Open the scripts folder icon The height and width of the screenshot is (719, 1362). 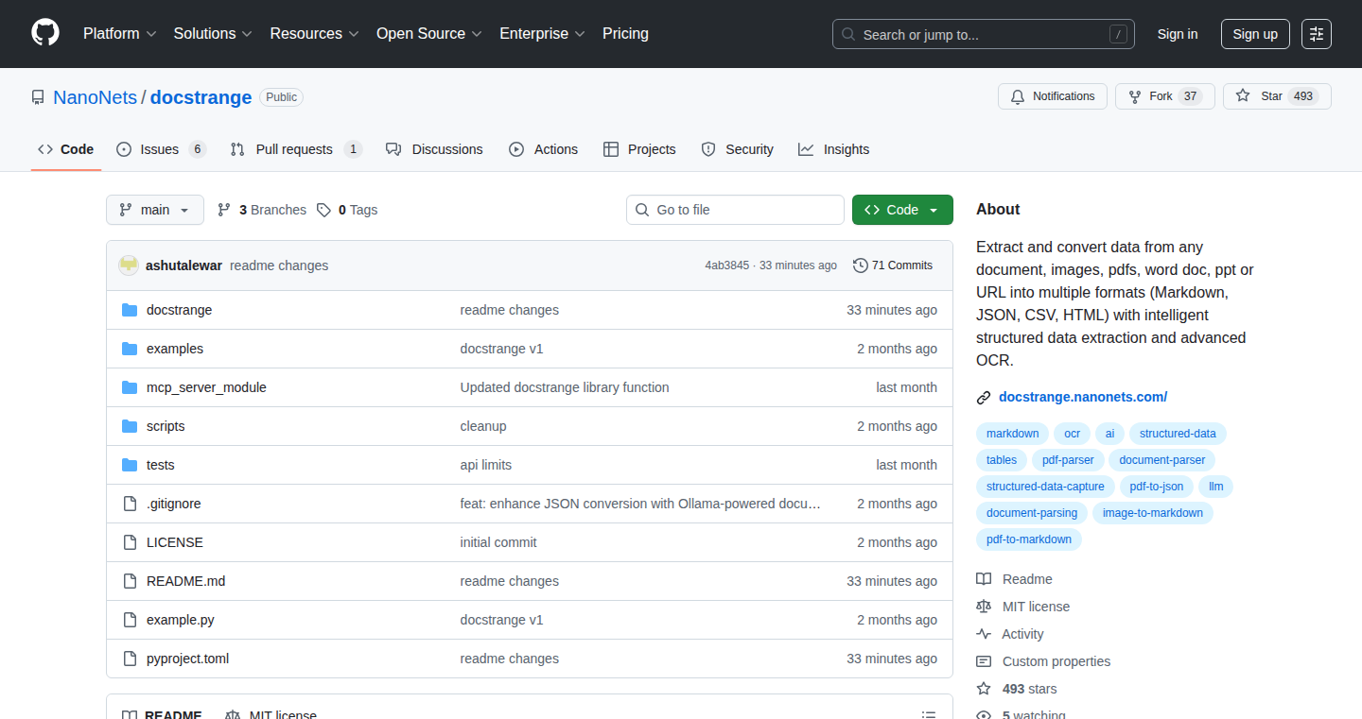pos(130,426)
